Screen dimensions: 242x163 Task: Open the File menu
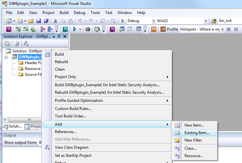9,13
